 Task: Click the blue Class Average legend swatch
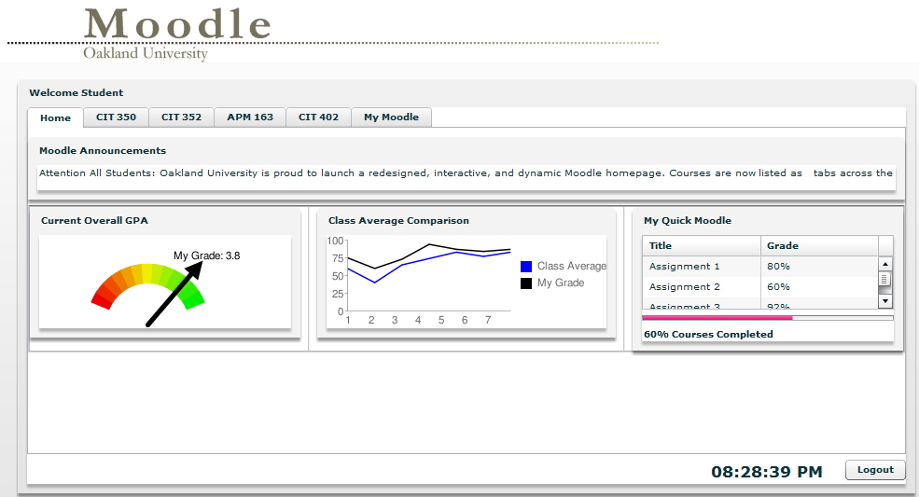coord(526,267)
